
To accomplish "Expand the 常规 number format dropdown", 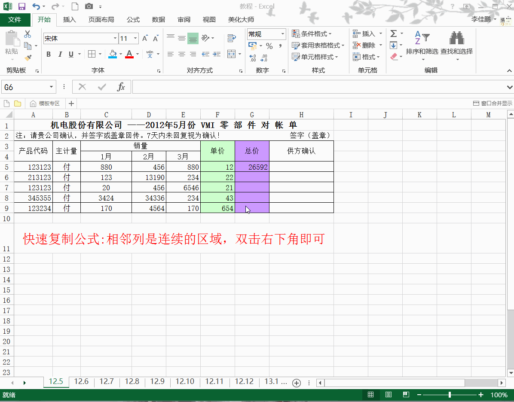I will pos(282,34).
